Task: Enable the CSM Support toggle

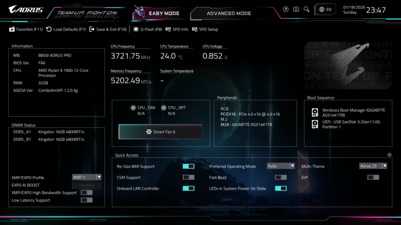Action: pyautogui.click(x=188, y=177)
